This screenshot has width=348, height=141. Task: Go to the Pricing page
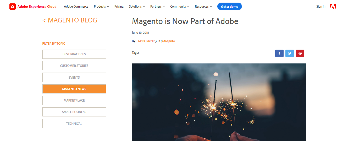point(119,7)
